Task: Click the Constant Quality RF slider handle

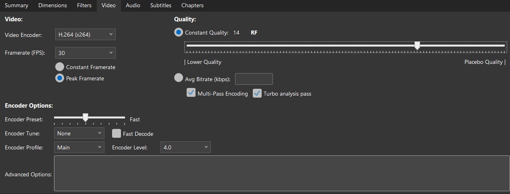Action: tap(417, 46)
